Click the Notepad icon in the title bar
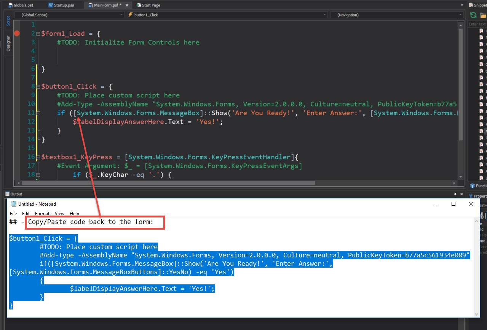This screenshot has width=487, height=330. (x=14, y=204)
